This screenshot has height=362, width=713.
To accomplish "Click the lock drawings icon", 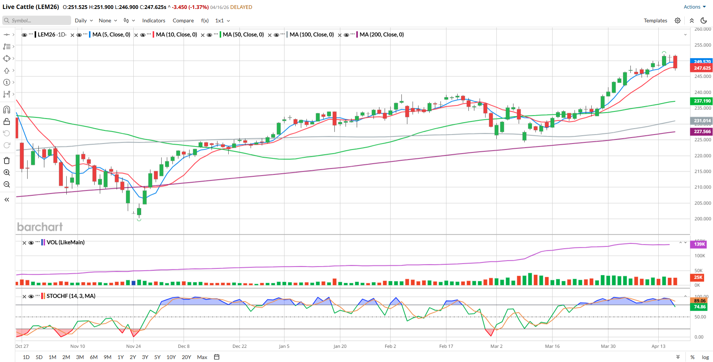I will 7,122.
